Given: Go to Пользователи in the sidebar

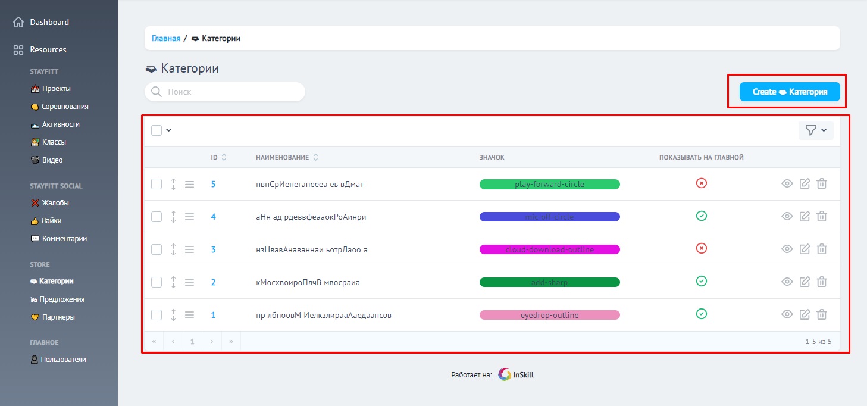Looking at the screenshot, I should [63, 360].
